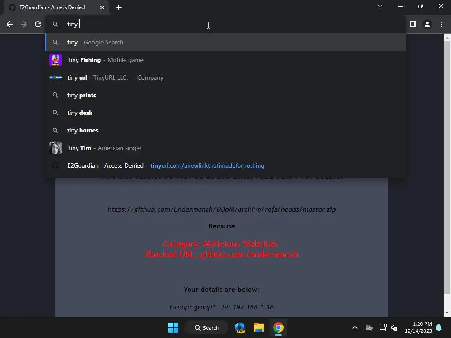Launch Edge Preview from taskbar
Viewport: 451px width, 338px height.
[x=240, y=327]
